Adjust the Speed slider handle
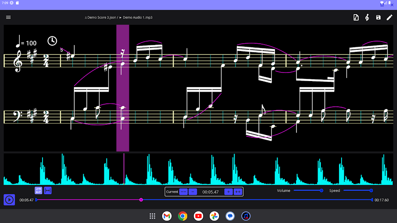397x223 pixels. pyautogui.click(x=371, y=190)
